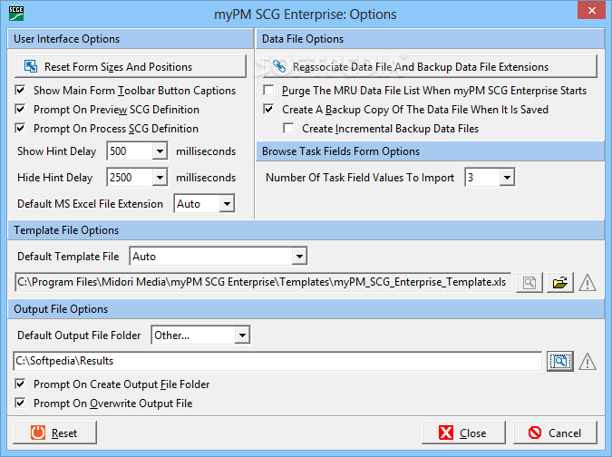
Task: Click the Default Output File Folder label
Action: point(79,335)
